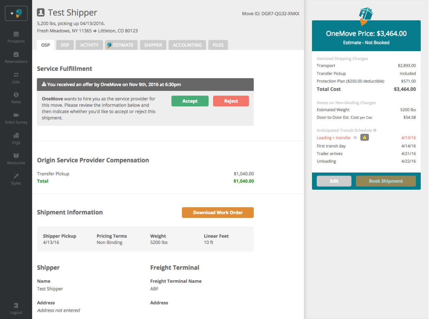The image size is (429, 319).
Task: Click the Estimated Weight value 5200 lbs
Action: [408, 110]
